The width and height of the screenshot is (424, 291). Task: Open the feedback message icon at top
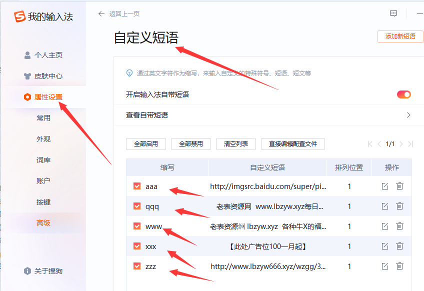click(393, 13)
